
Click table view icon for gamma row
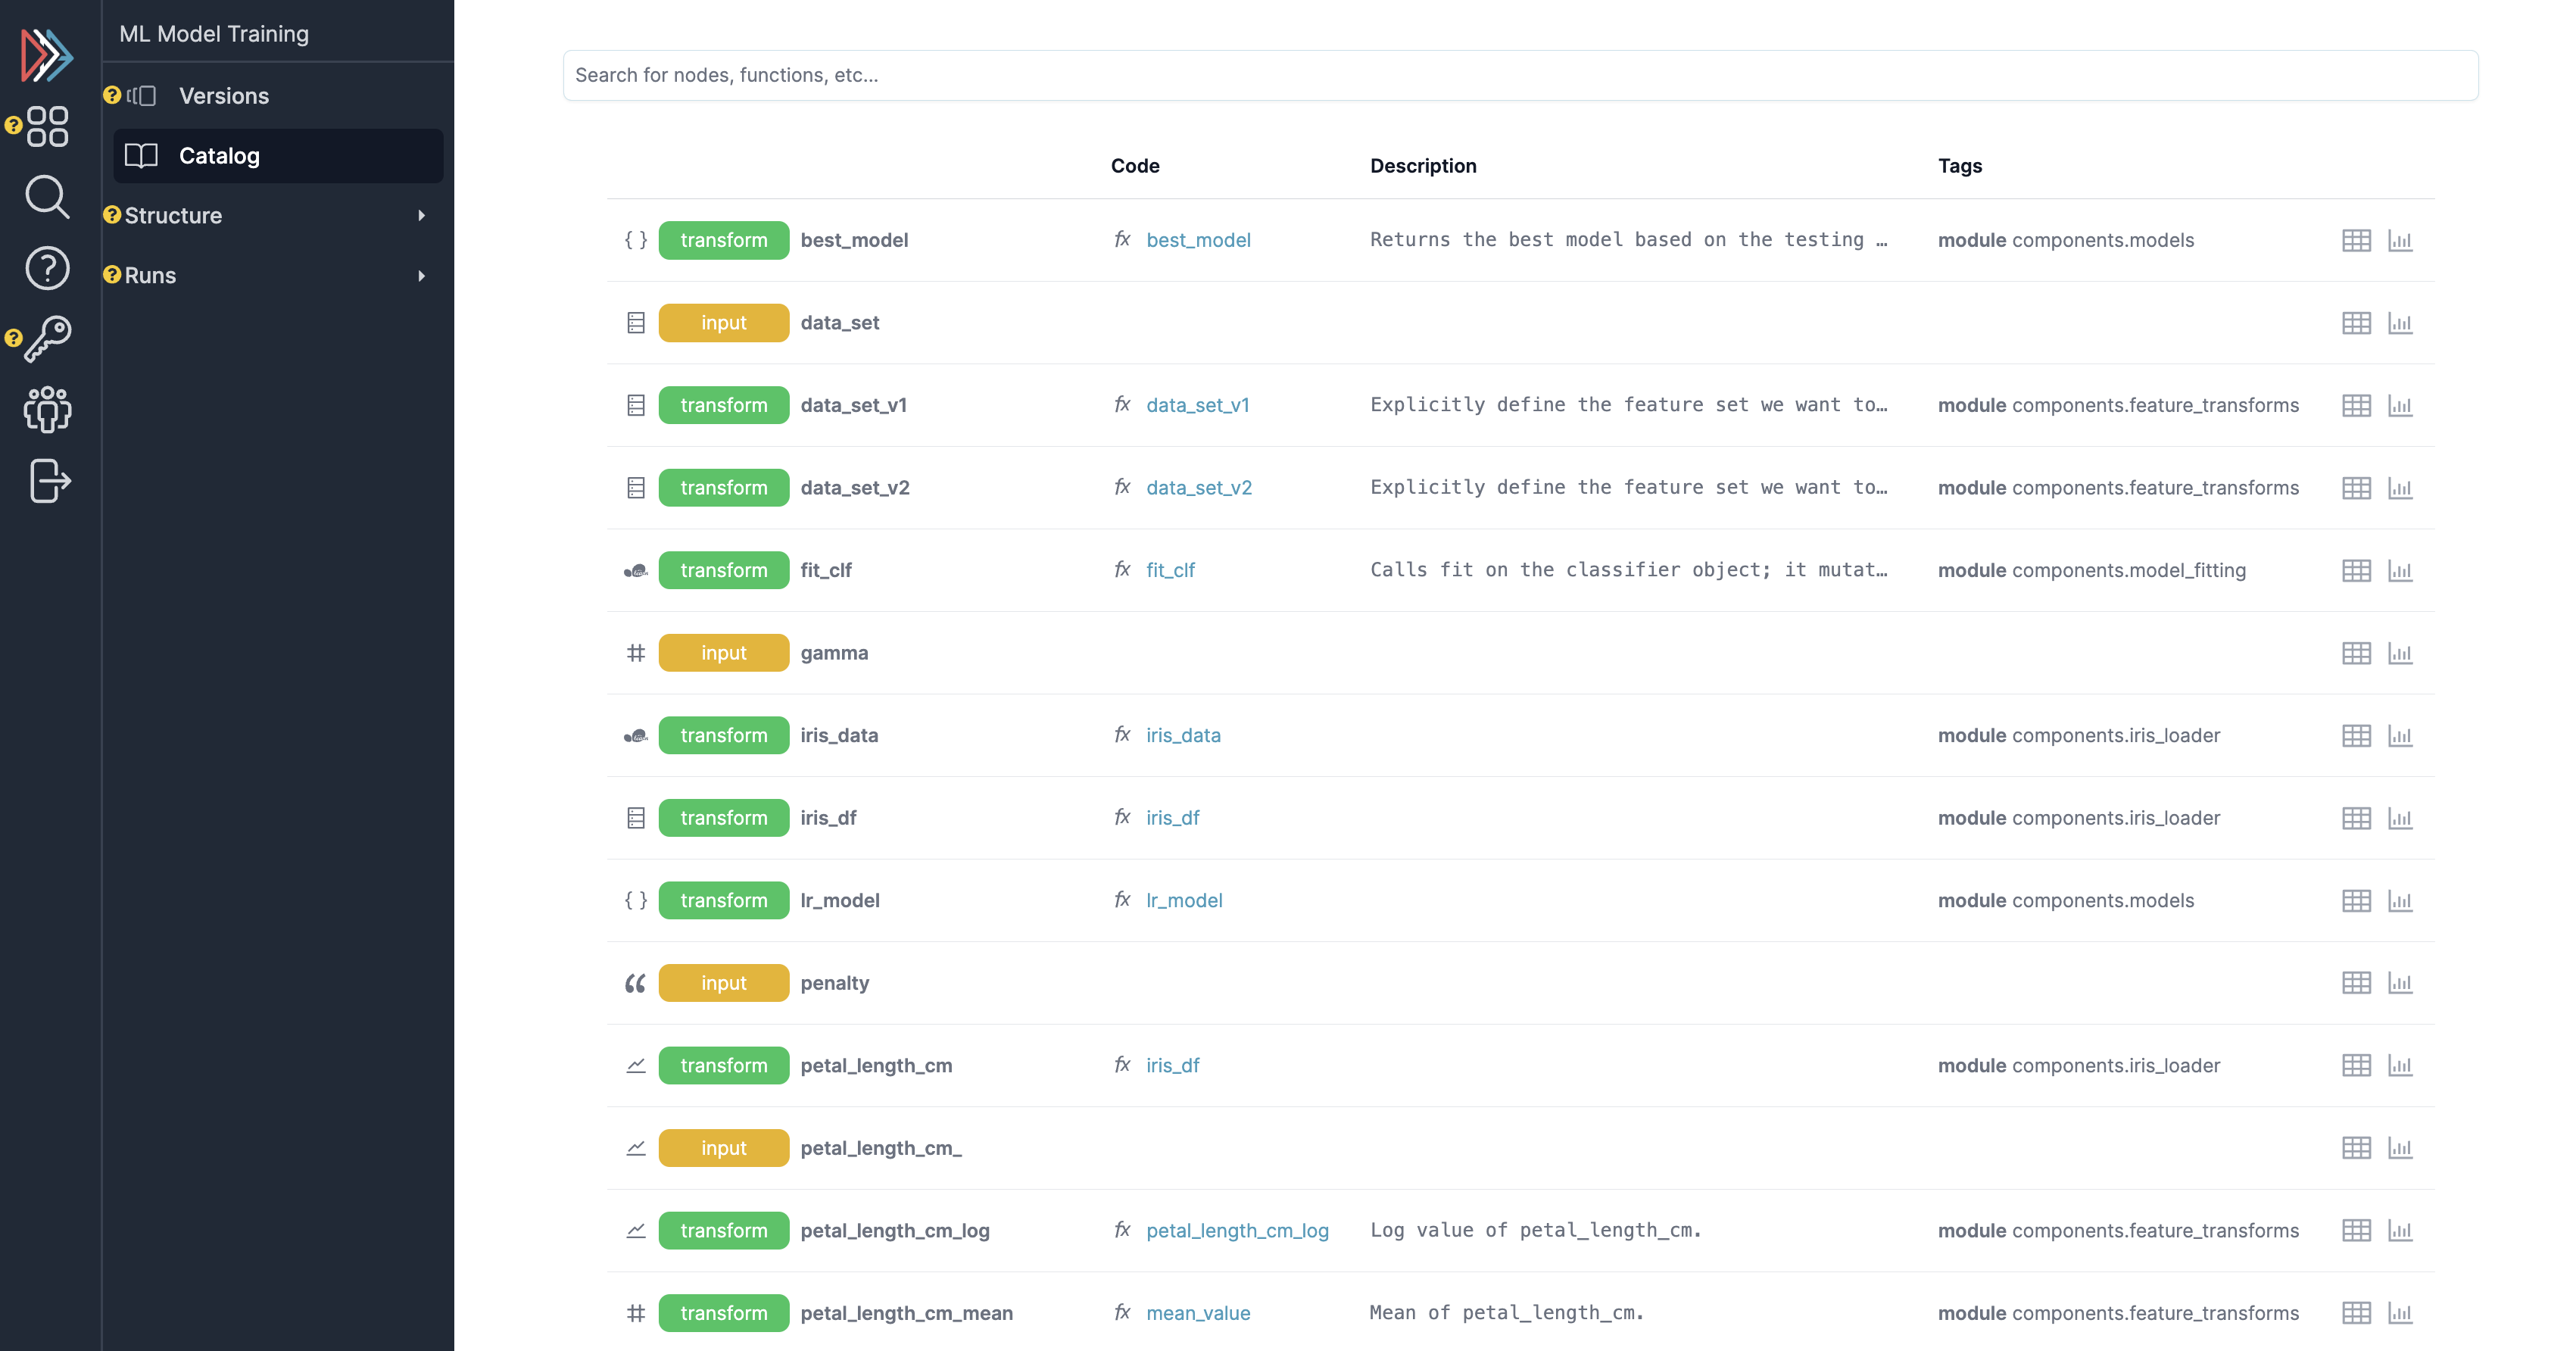[2355, 654]
